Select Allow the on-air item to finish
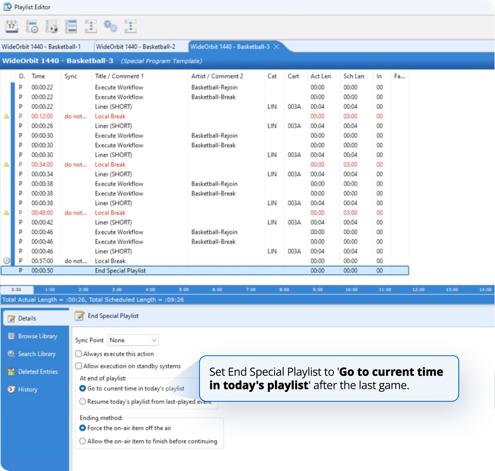This screenshot has height=471, width=495. tap(82, 441)
